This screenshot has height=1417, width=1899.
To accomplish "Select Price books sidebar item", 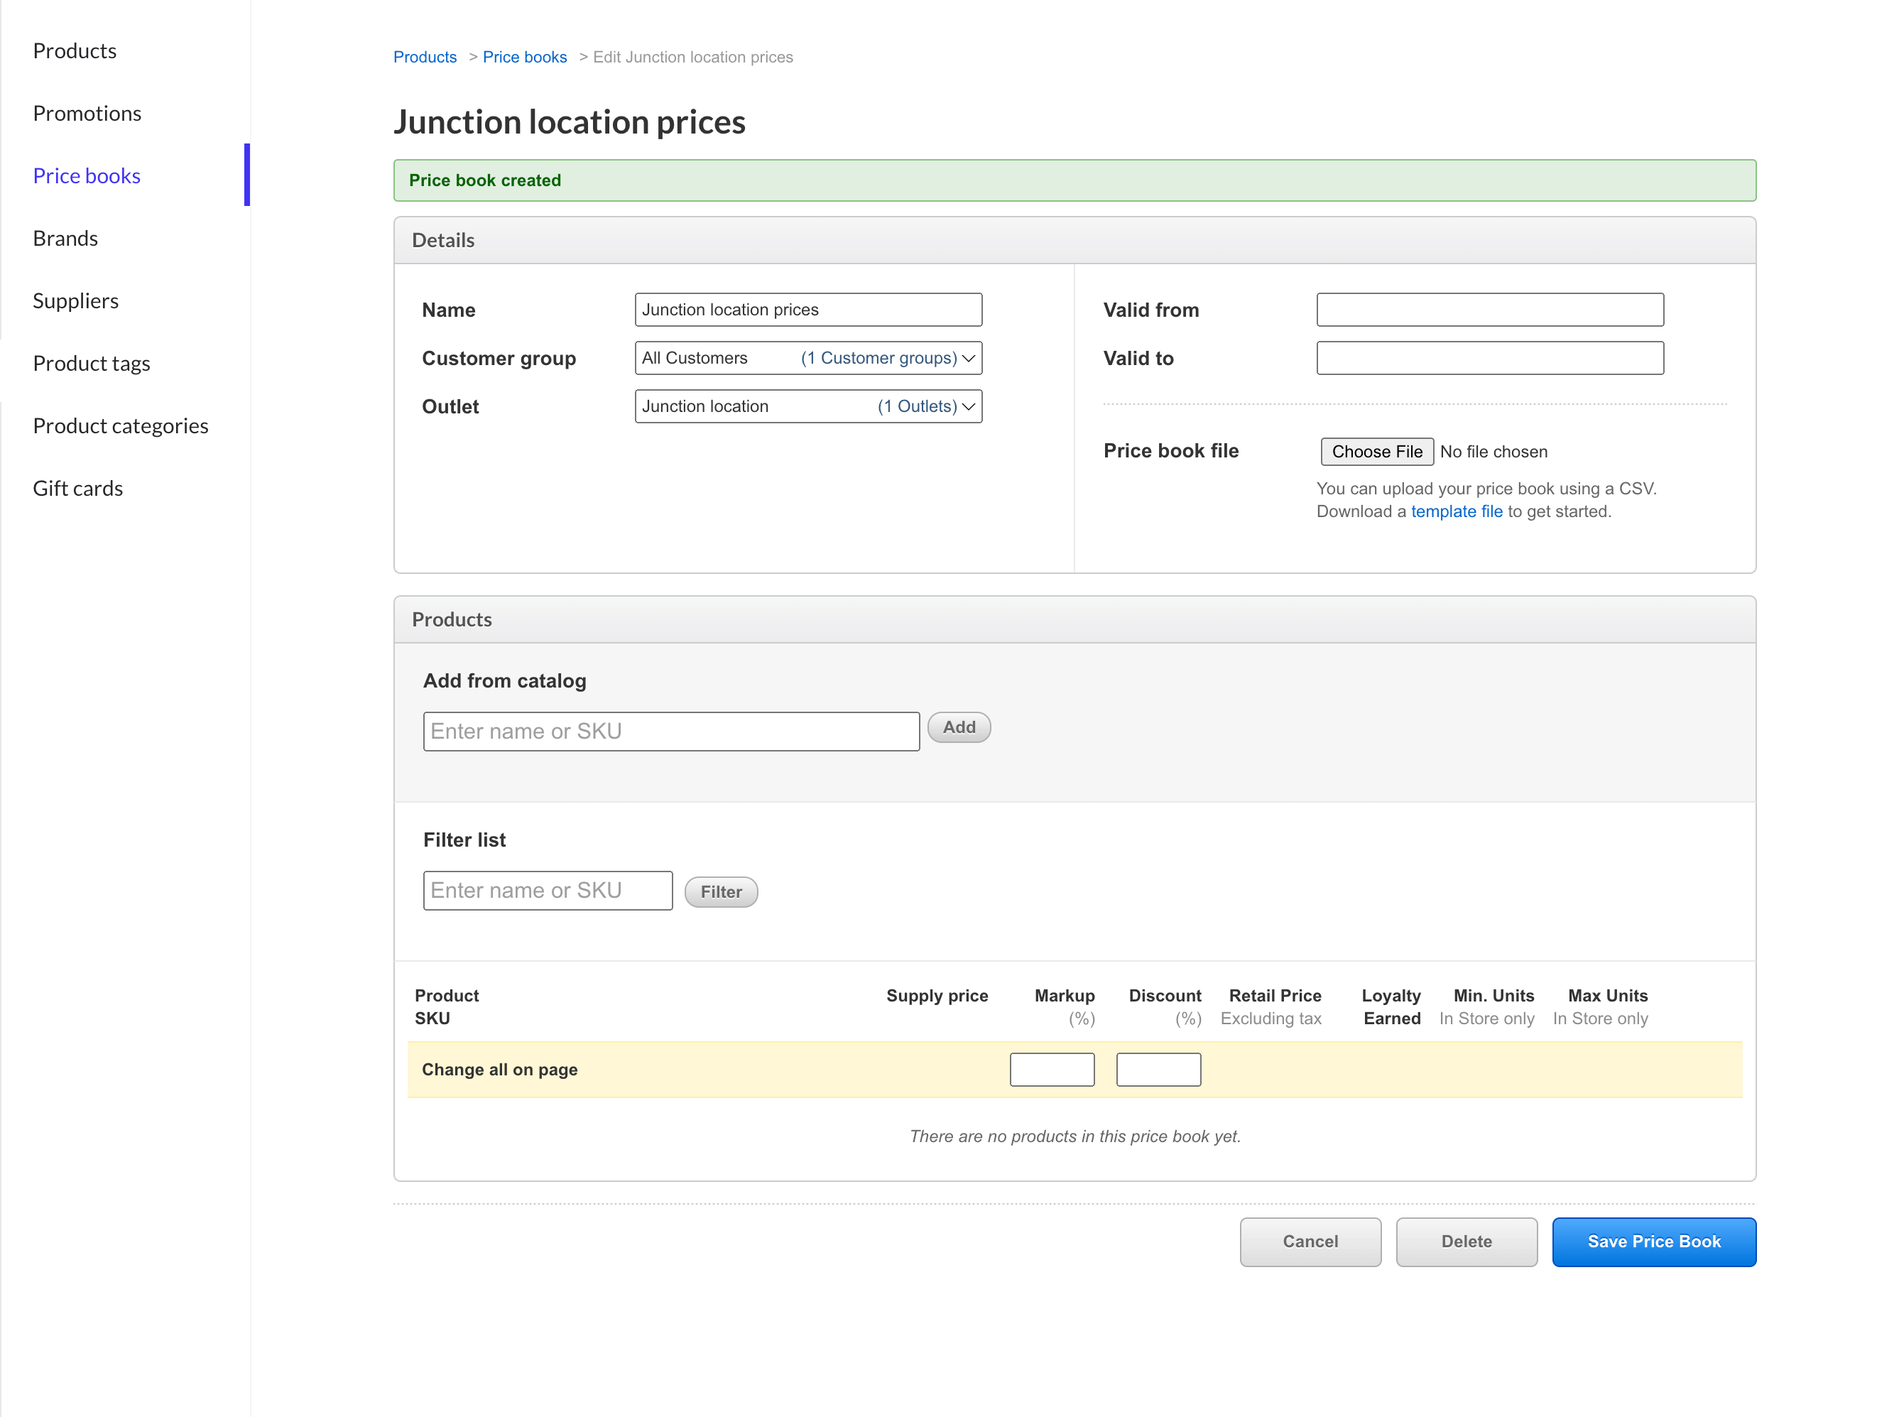I will [87, 176].
